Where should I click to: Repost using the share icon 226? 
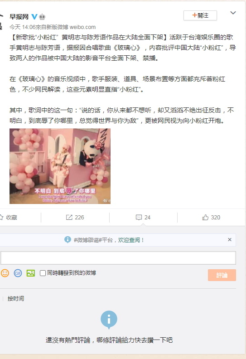coord(75,218)
